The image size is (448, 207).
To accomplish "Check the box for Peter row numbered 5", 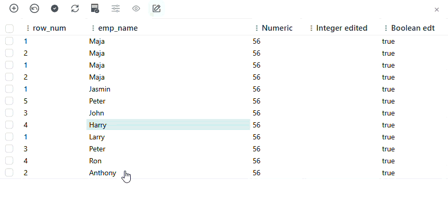I will [9, 101].
